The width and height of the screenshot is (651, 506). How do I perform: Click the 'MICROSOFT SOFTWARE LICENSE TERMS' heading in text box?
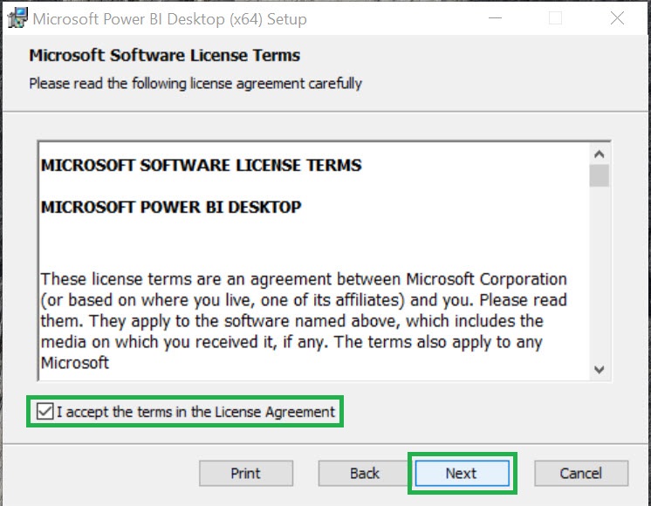click(201, 165)
